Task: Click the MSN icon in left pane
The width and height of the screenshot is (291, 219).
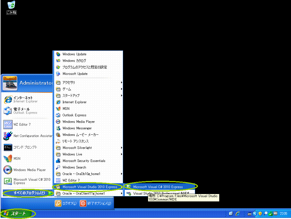Action: (x=8, y=159)
